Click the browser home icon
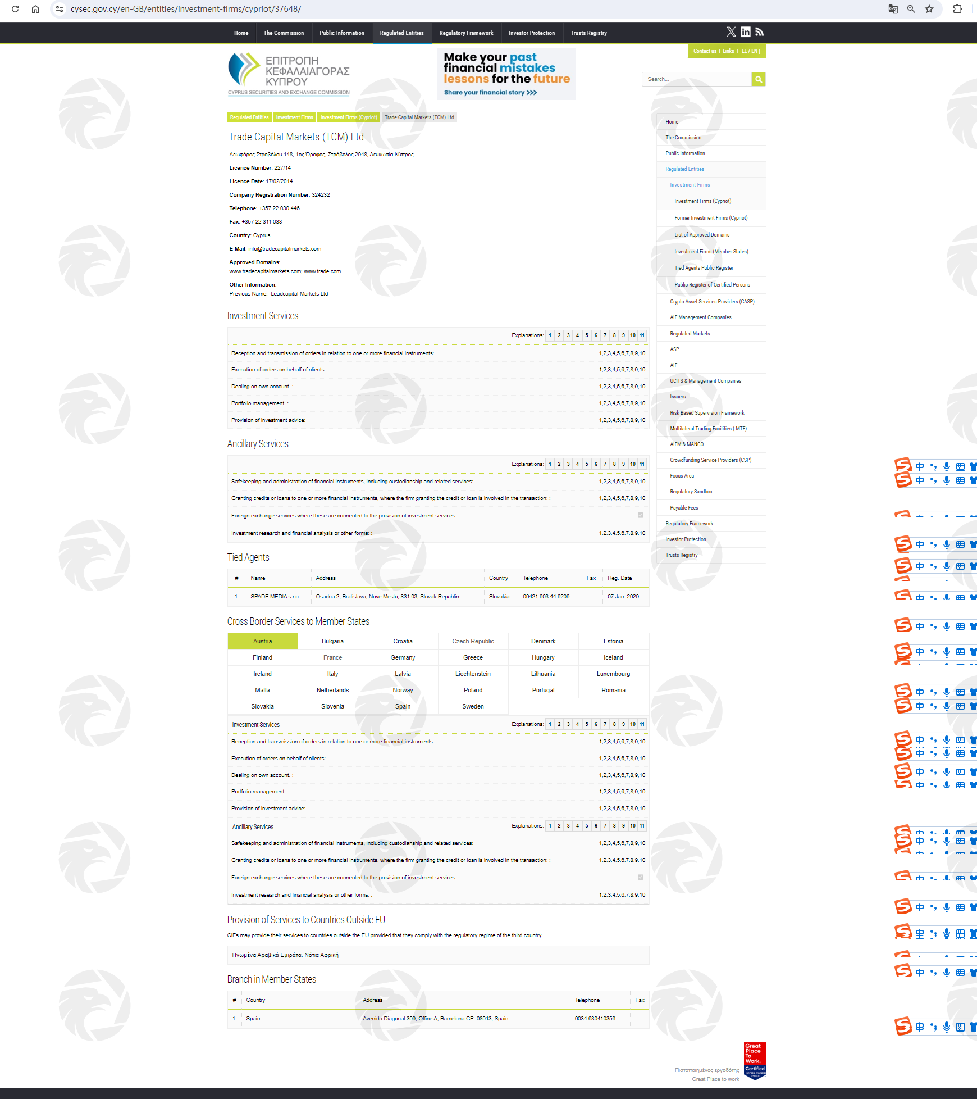 click(x=35, y=9)
